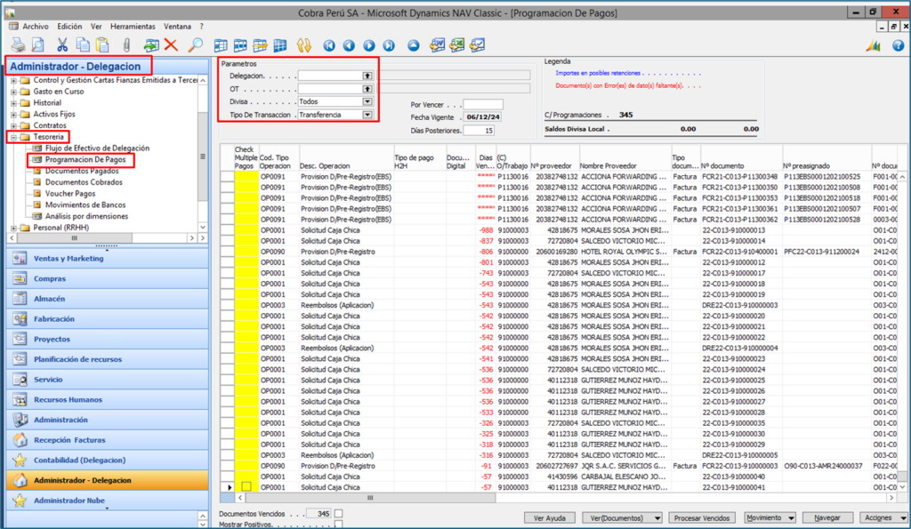Click the Navegar button
Screen dimensions: 911x529
click(x=826, y=517)
